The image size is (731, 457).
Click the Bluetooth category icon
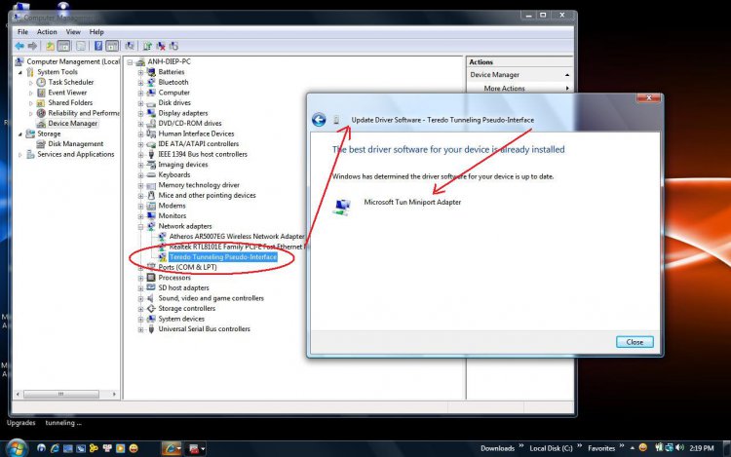click(x=151, y=82)
